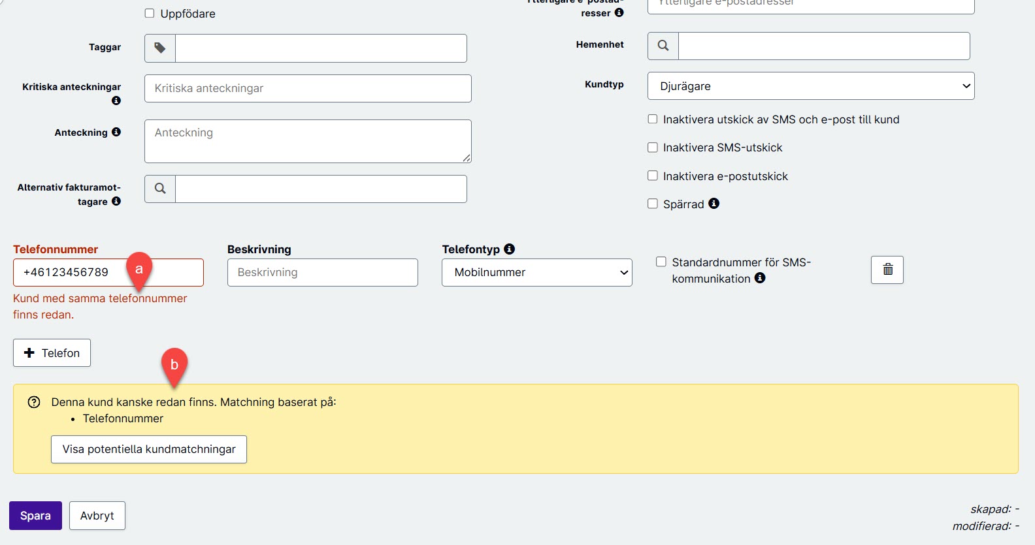This screenshot has height=545, width=1035.
Task: Focus the Hemenhet search input
Action: coord(824,46)
